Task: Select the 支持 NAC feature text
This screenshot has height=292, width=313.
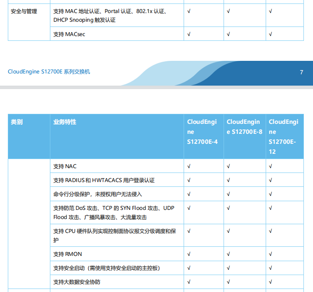Action: [65, 166]
